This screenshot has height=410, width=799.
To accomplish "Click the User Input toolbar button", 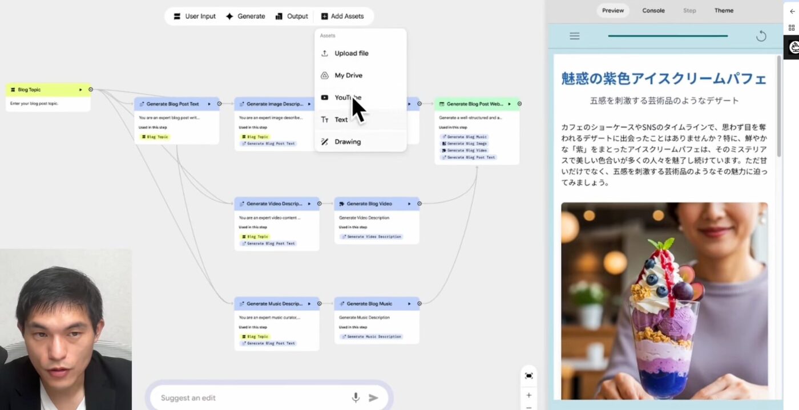I will (x=195, y=16).
